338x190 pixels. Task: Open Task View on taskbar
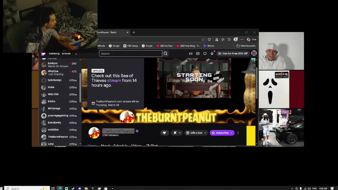tap(53, 188)
